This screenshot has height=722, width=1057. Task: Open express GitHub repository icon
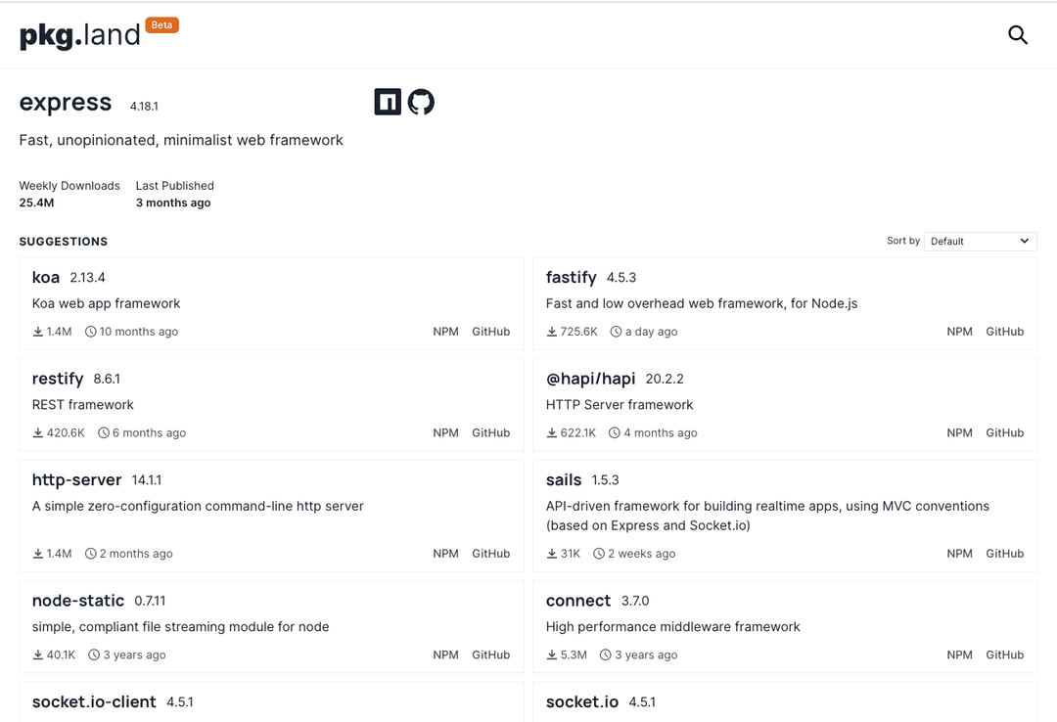pos(421,102)
